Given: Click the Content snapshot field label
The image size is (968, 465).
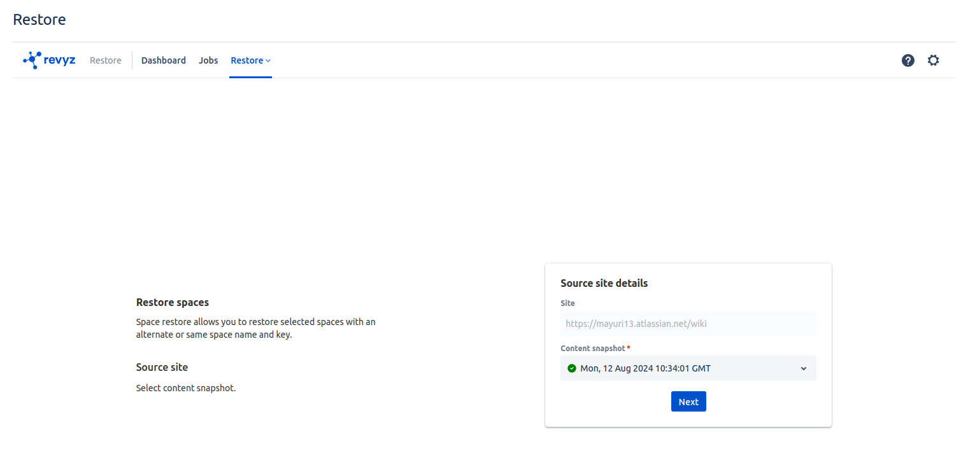Looking at the screenshot, I should click(593, 349).
